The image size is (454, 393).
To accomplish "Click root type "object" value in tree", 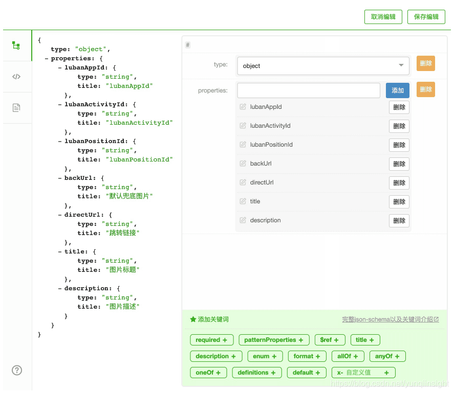I will tap(91, 49).
